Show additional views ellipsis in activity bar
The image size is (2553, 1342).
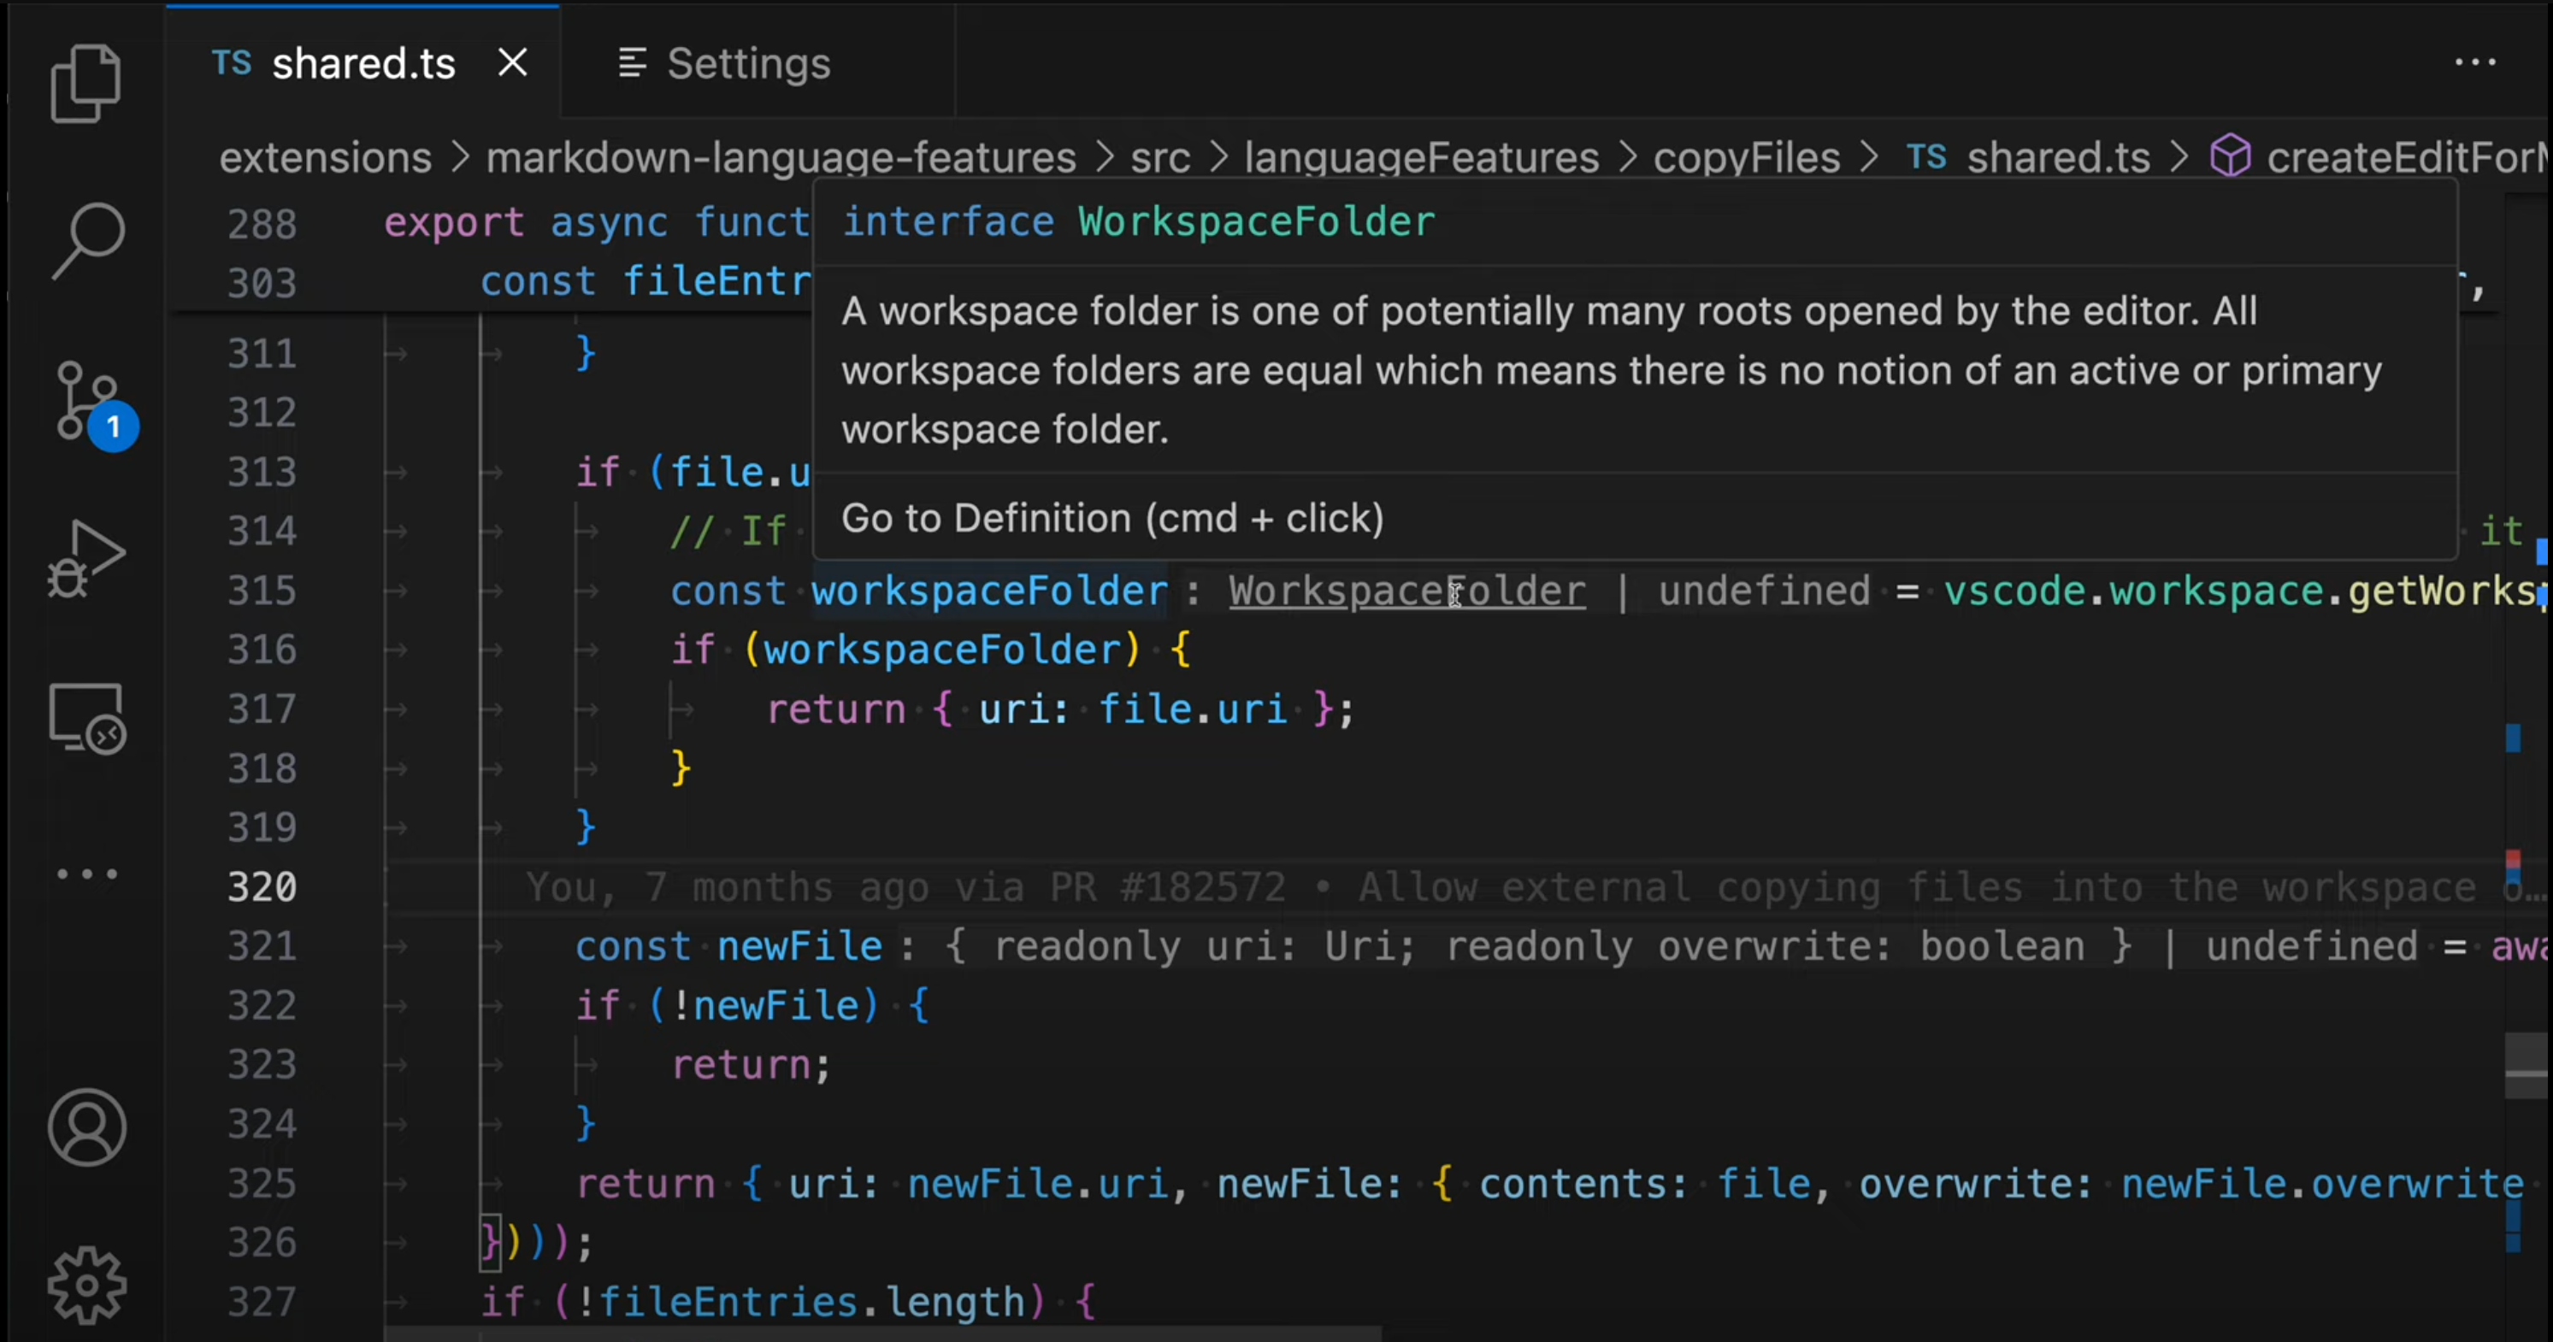click(87, 874)
